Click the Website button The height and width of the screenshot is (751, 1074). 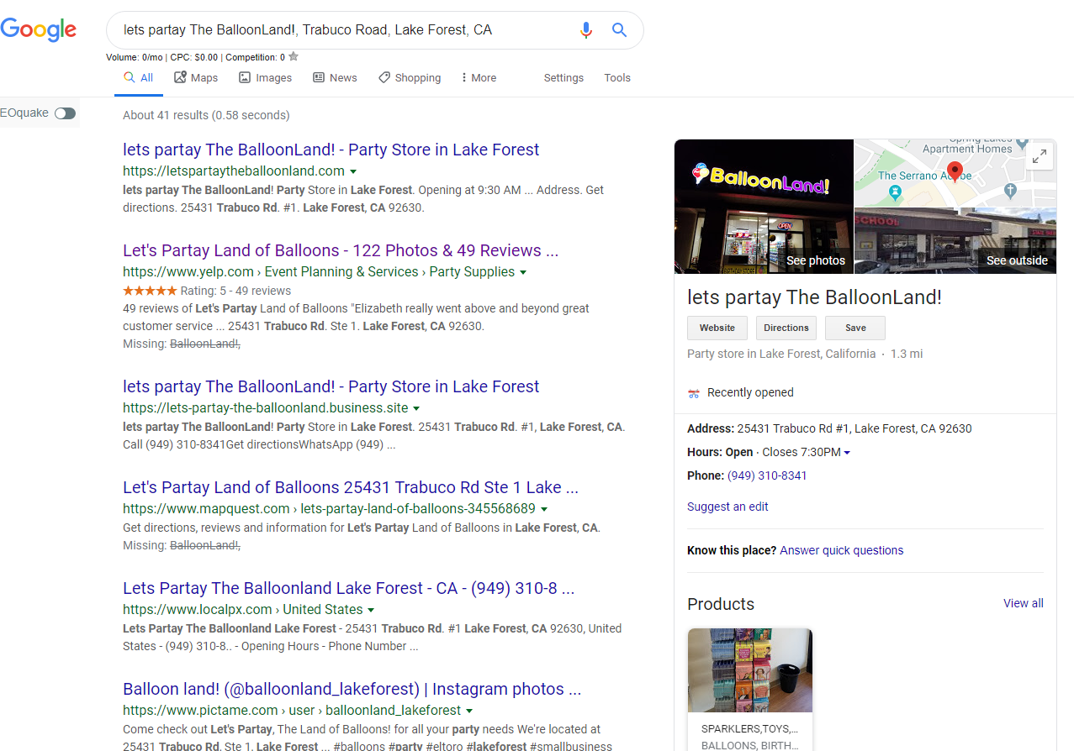point(717,328)
